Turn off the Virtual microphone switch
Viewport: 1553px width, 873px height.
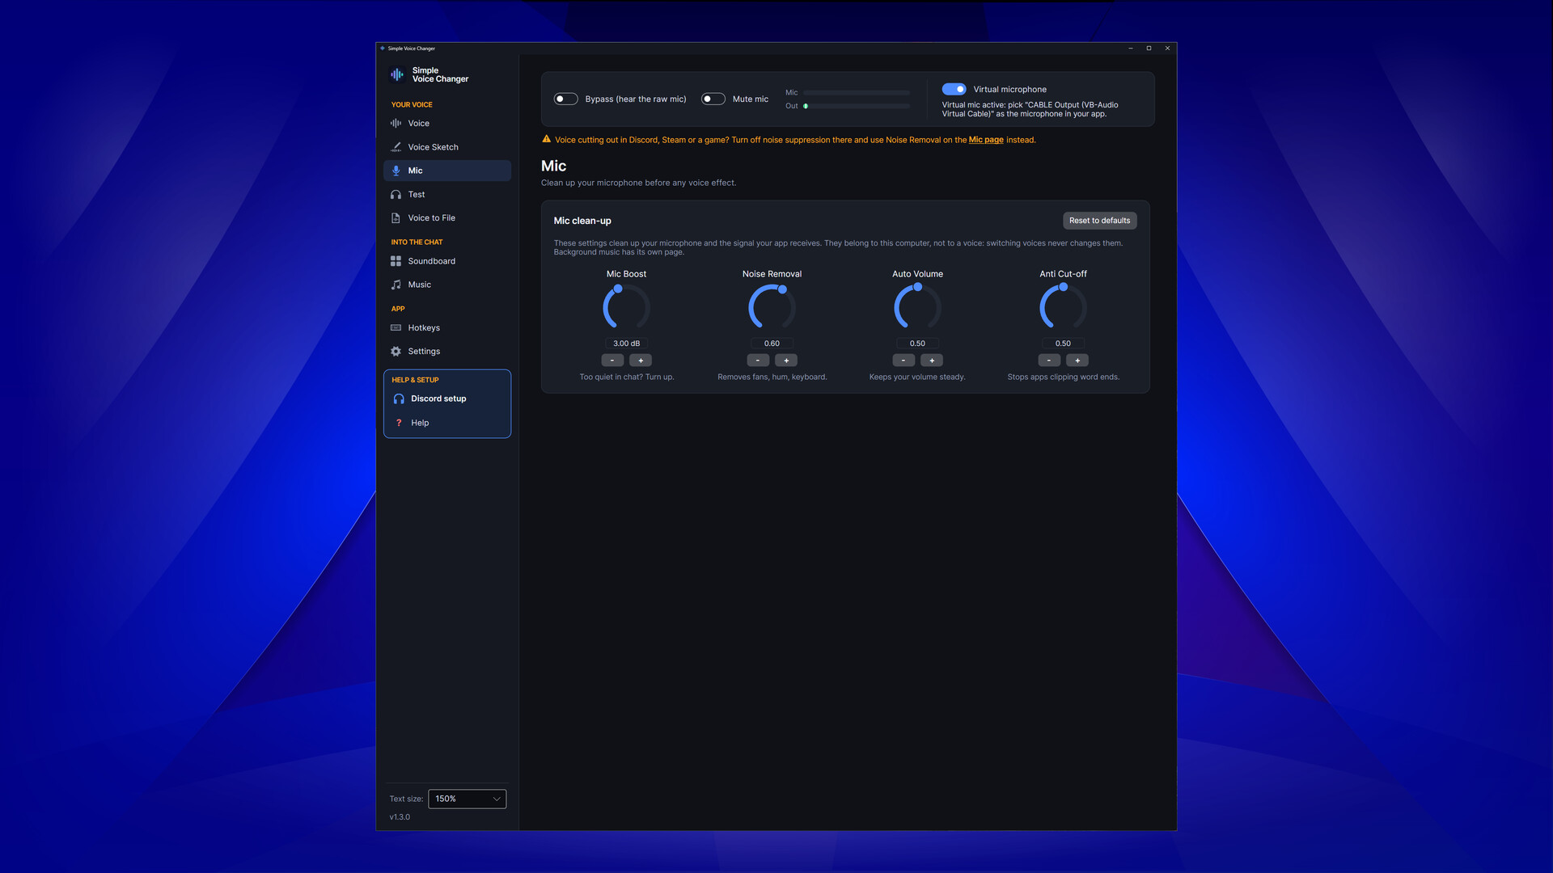point(954,89)
